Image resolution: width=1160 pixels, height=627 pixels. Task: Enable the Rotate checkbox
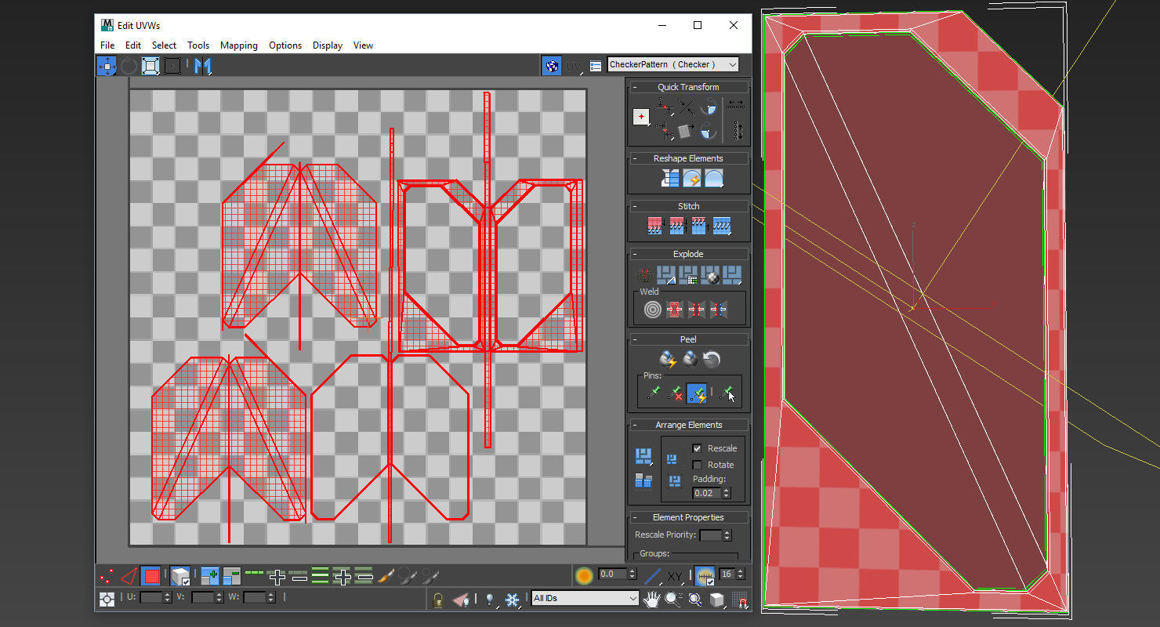697,465
